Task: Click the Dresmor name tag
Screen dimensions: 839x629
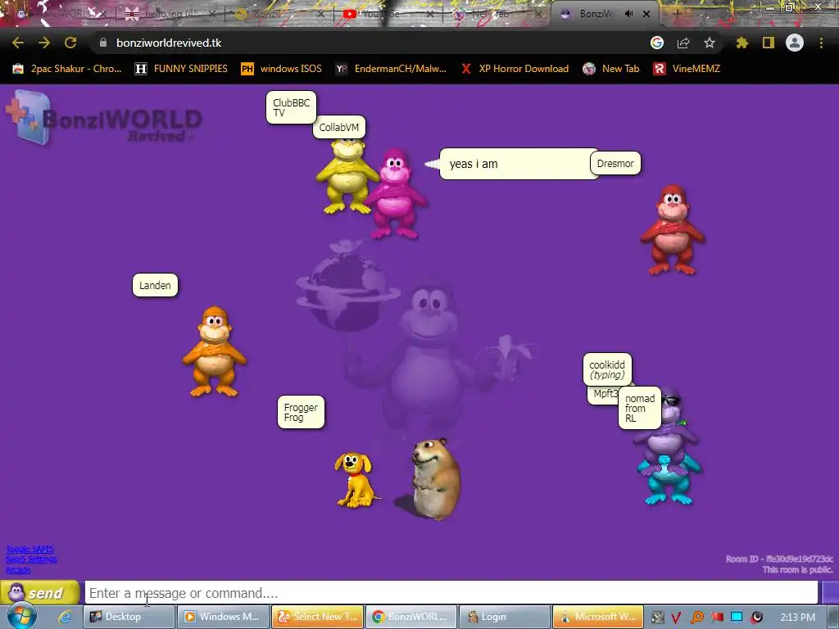Action: click(x=615, y=164)
